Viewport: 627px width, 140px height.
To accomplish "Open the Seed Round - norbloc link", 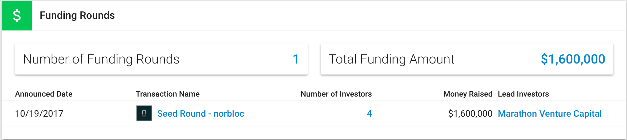I will point(201,113).
